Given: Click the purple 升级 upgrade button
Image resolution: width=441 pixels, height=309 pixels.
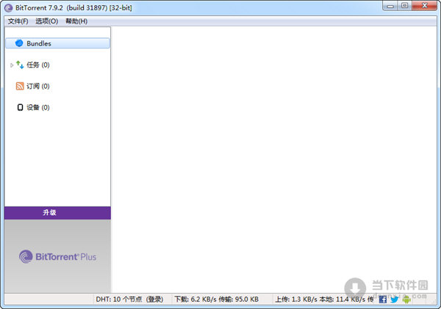Looking at the screenshot, I should click(x=57, y=213).
